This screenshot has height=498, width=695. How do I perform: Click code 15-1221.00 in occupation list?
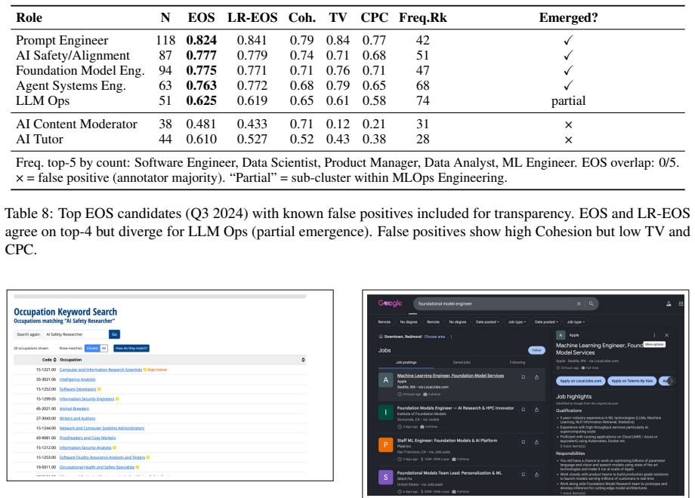coord(46,370)
